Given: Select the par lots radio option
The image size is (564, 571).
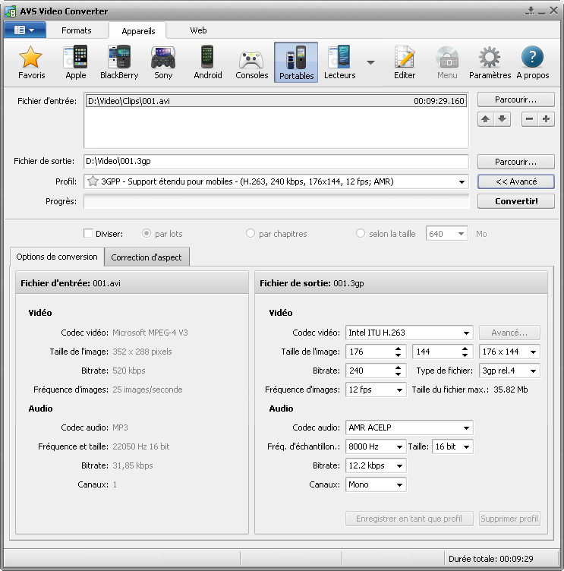Looking at the screenshot, I should point(147,233).
